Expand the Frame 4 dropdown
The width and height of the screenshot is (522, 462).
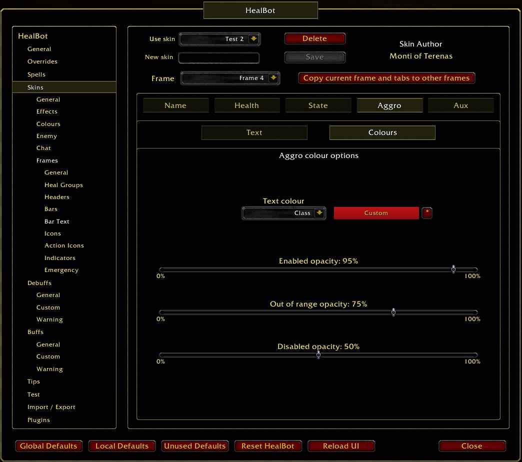pos(273,78)
